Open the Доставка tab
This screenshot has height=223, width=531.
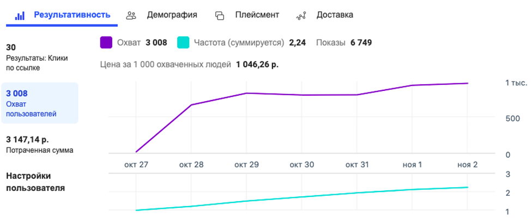(x=335, y=15)
